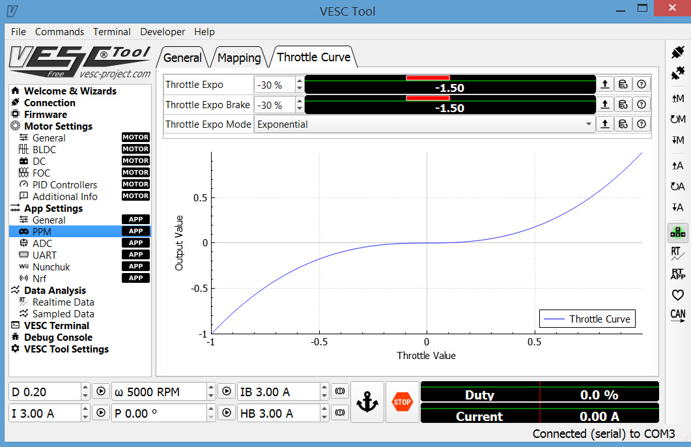Switch to the Mapping tab

point(239,57)
